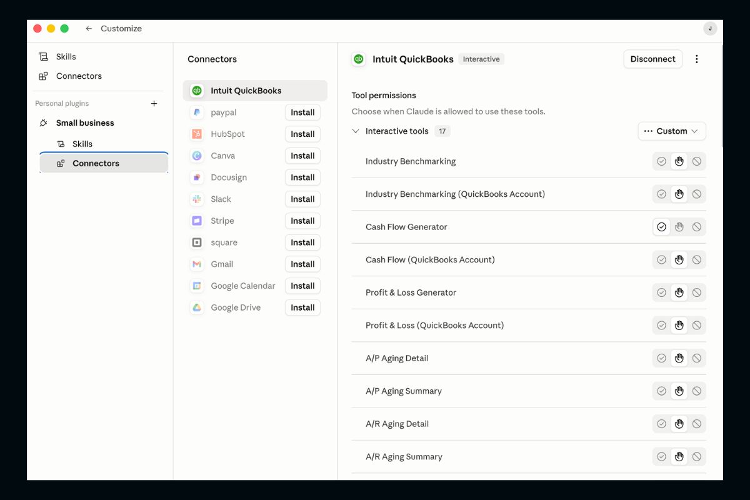The height and width of the screenshot is (500, 750).
Task: Click the Tool permissions heading
Action: click(384, 96)
